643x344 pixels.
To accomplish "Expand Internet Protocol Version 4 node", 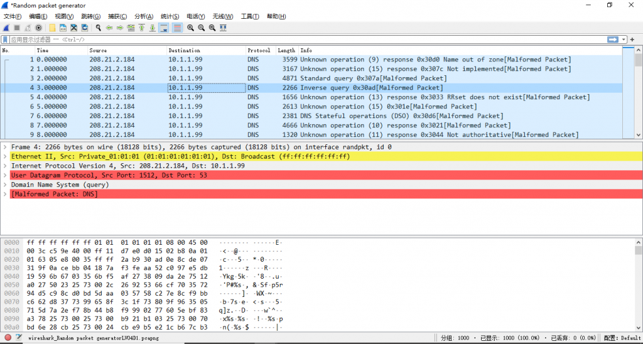I will 4,166.
